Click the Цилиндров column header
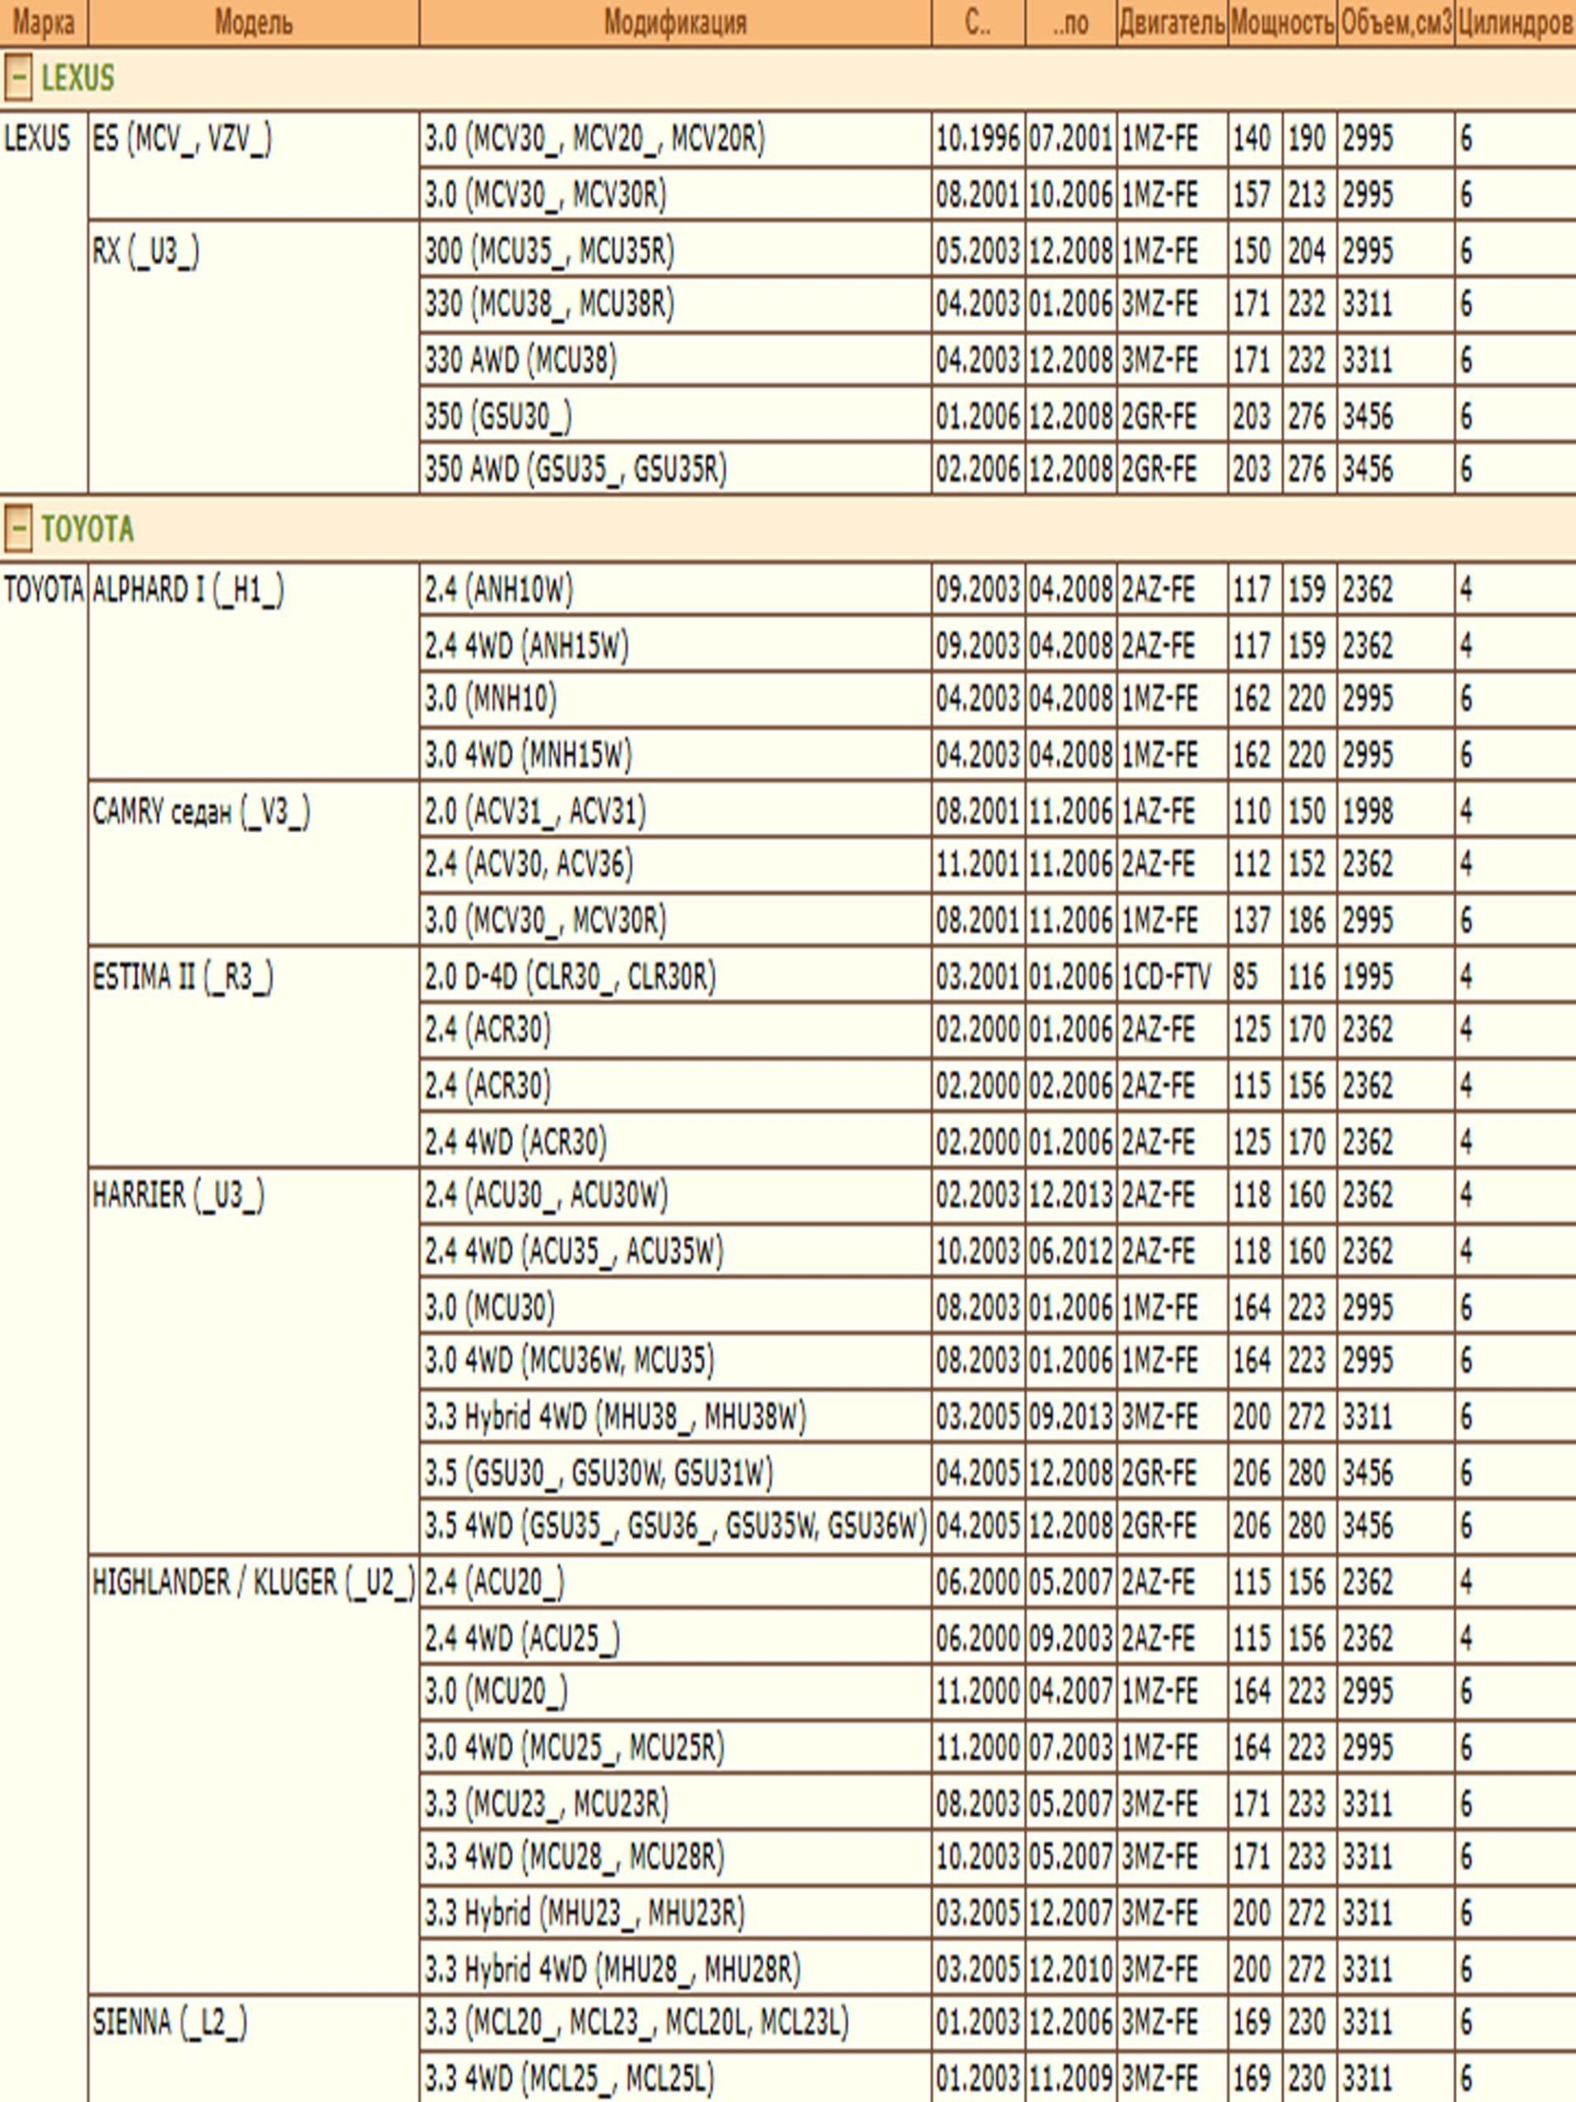Image resolution: width=1576 pixels, height=2102 pixels. [x=1515, y=22]
